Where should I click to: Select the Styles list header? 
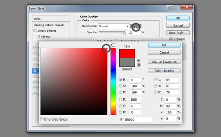pyautogui.click(x=51, y=18)
